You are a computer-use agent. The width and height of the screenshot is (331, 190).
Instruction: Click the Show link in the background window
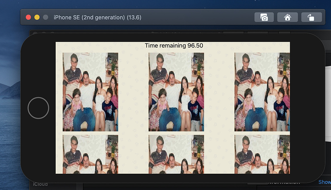pos(325,182)
